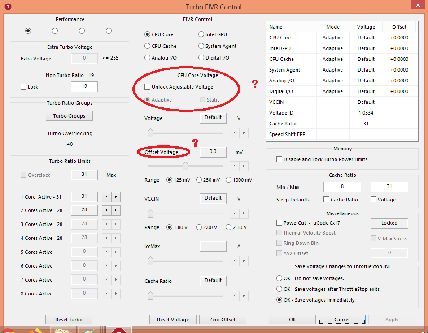Select fourth Performance profile radio button
428x333 pixels.
109,30
